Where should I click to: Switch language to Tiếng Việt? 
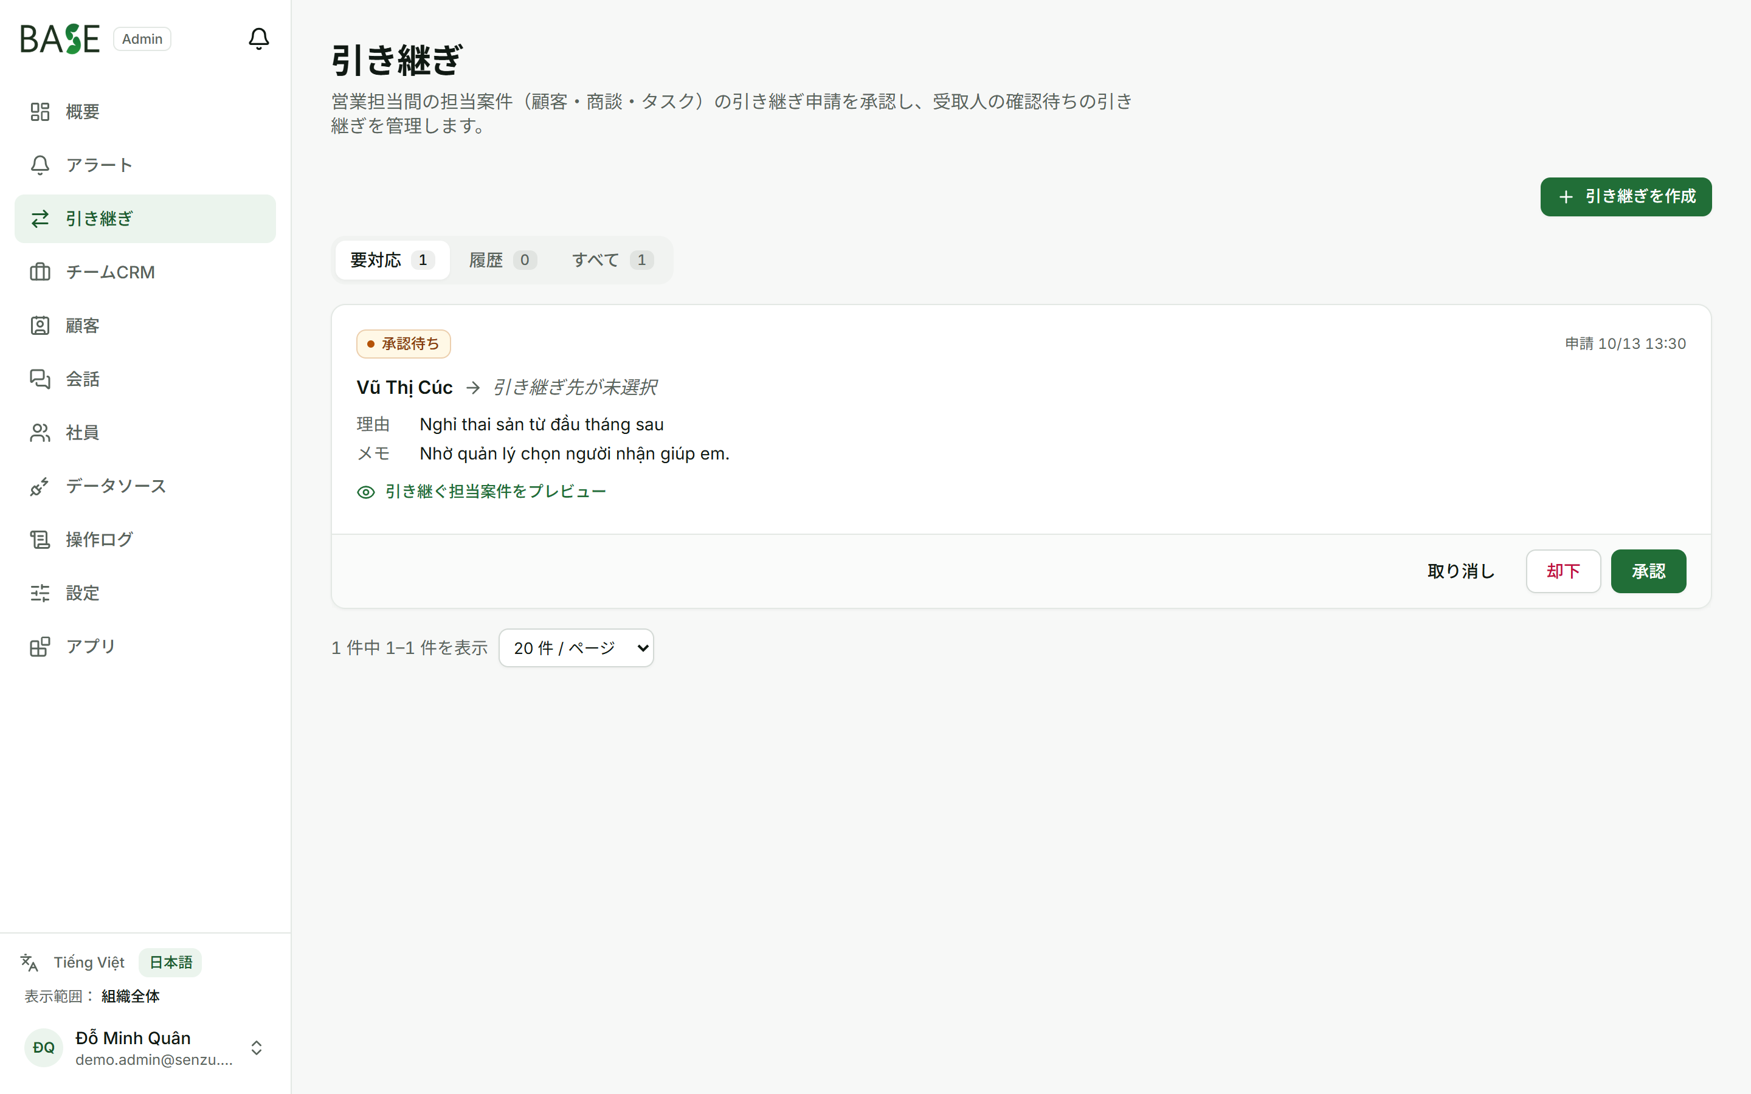coord(89,962)
